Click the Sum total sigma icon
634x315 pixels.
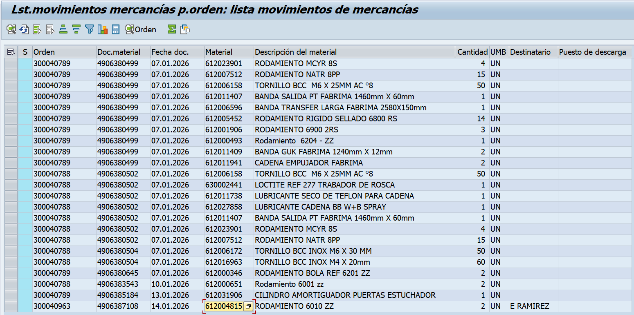tap(172, 29)
